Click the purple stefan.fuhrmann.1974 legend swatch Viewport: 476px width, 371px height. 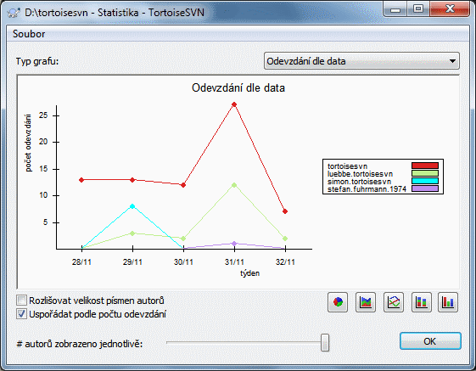425,188
